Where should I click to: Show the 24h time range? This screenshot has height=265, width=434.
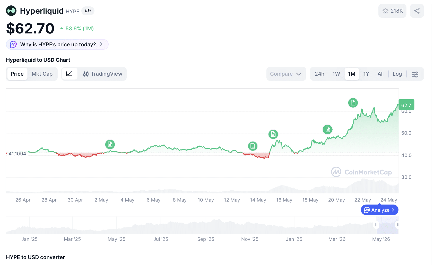(319, 74)
